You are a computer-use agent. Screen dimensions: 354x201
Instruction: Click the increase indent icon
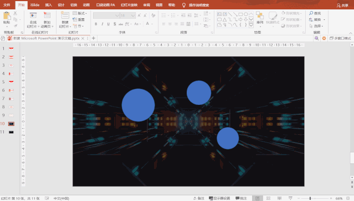tap(189, 15)
